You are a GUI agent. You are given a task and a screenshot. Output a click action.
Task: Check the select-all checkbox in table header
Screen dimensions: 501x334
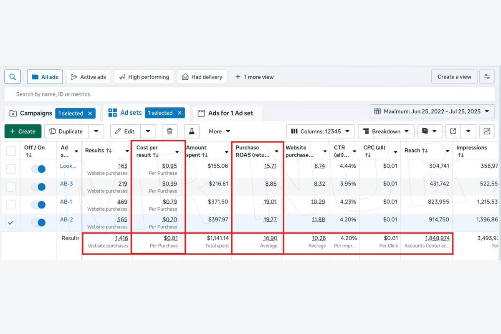(x=10, y=151)
